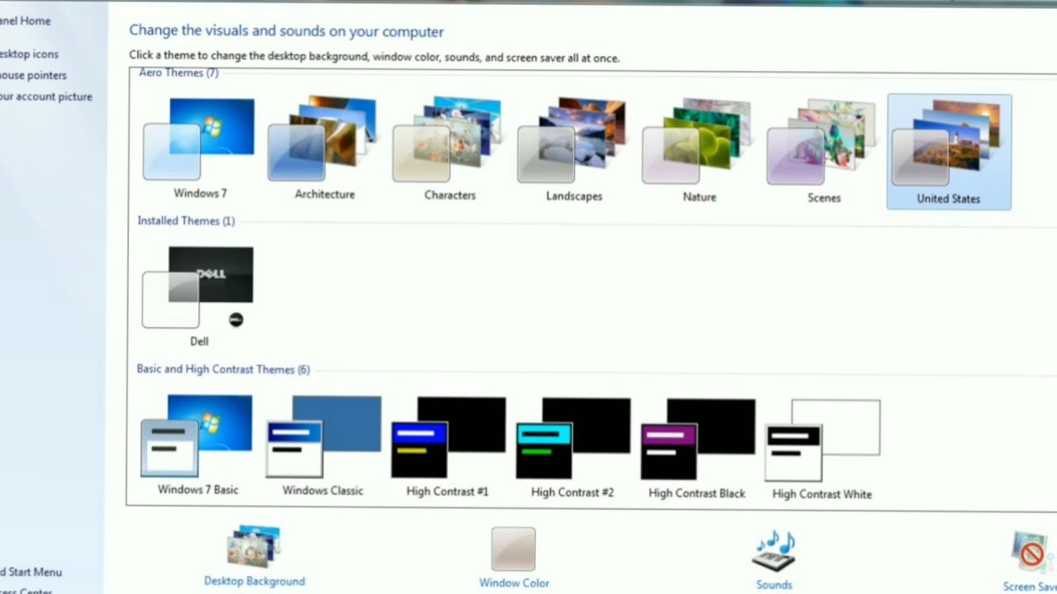Open the Window Color link
The height and width of the screenshot is (594, 1057).
[514, 583]
